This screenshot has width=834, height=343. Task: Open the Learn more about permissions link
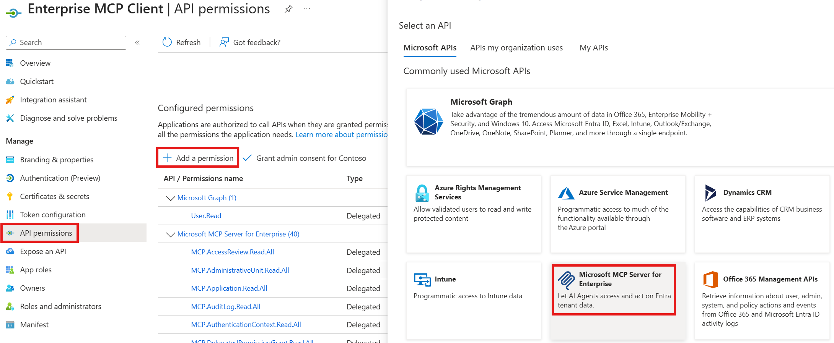point(341,134)
